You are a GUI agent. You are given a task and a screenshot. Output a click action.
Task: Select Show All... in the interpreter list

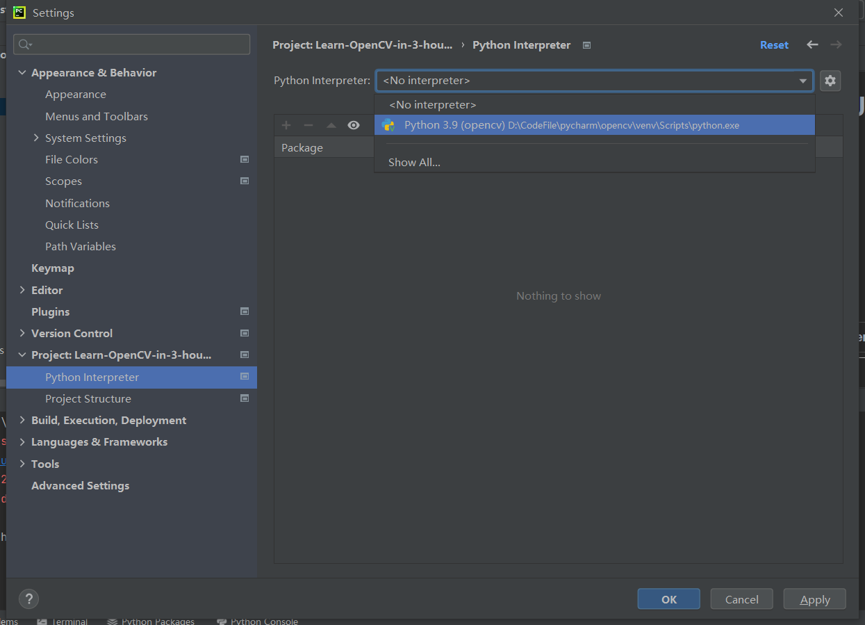(594, 162)
